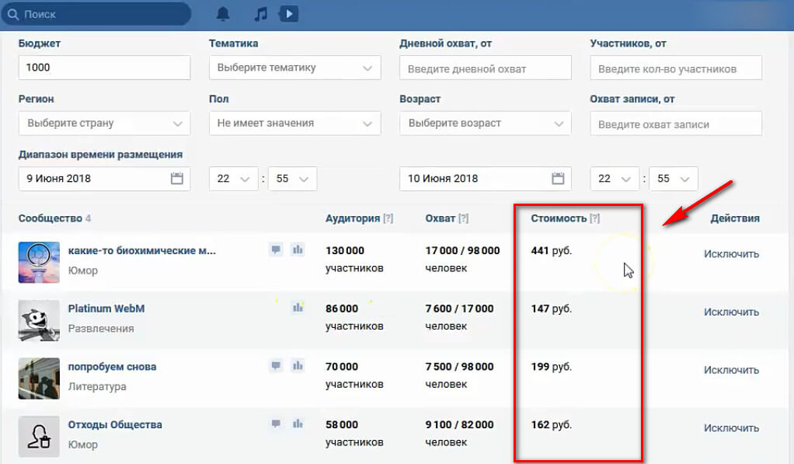
Task: Click comment icon for Отходы Общества
Action: 276,424
